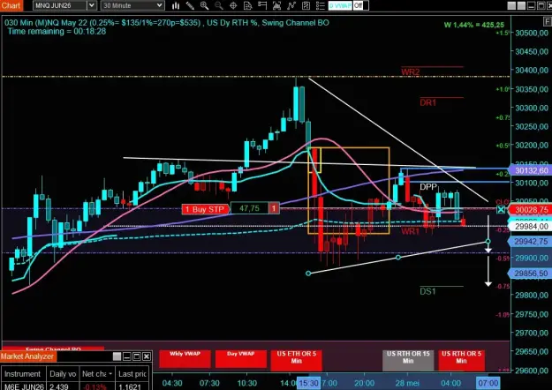Click the WR1 pivot label
This screenshot has width=552, height=390.
click(410, 231)
